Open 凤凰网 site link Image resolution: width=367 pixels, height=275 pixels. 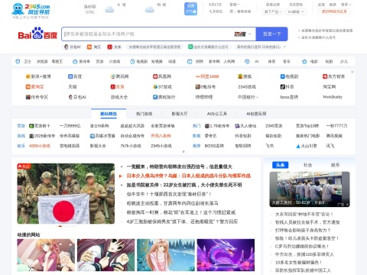(x=162, y=76)
